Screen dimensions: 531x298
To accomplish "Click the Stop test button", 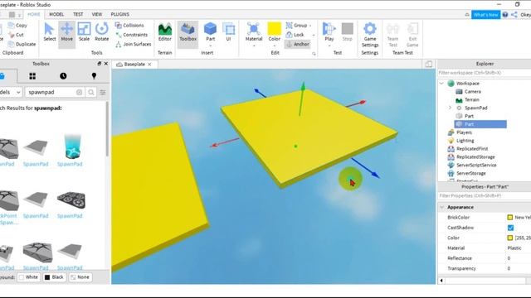I will (347, 32).
